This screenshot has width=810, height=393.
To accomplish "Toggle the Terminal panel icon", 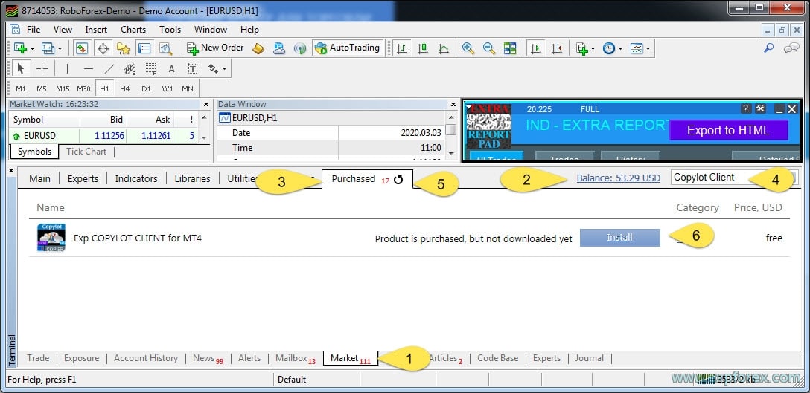I will 144,48.
